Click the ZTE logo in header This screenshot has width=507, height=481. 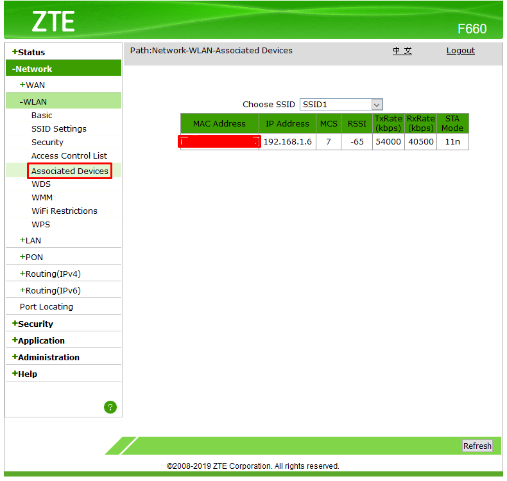53,22
